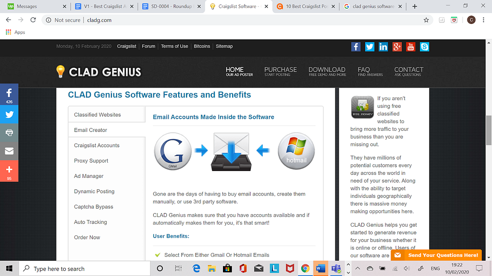Open the DOWNLOAD menu in the site navigation
Viewport: 492px width, 276px height.
[x=327, y=71]
